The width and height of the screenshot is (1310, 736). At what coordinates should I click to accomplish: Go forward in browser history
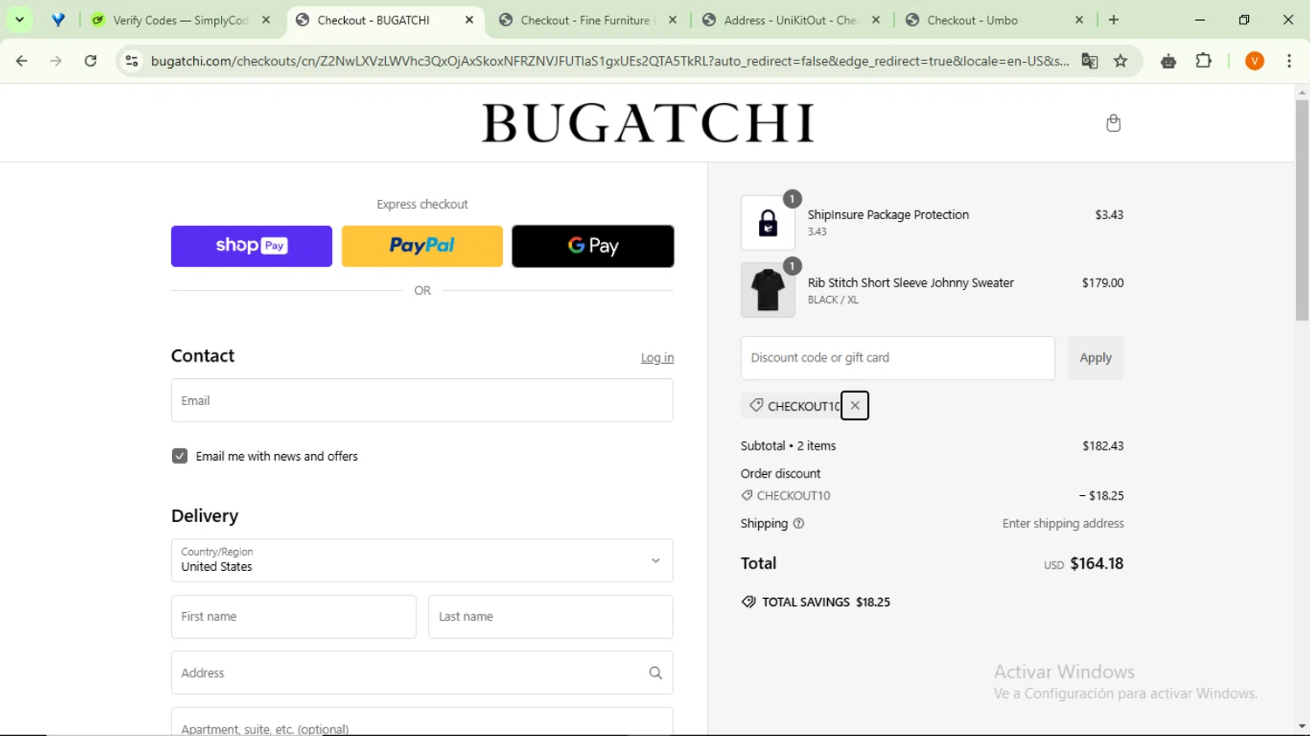click(56, 61)
